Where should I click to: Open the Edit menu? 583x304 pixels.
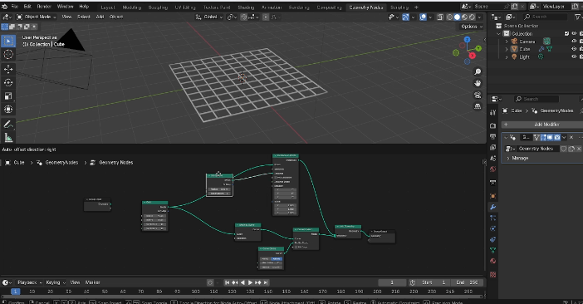click(x=28, y=7)
